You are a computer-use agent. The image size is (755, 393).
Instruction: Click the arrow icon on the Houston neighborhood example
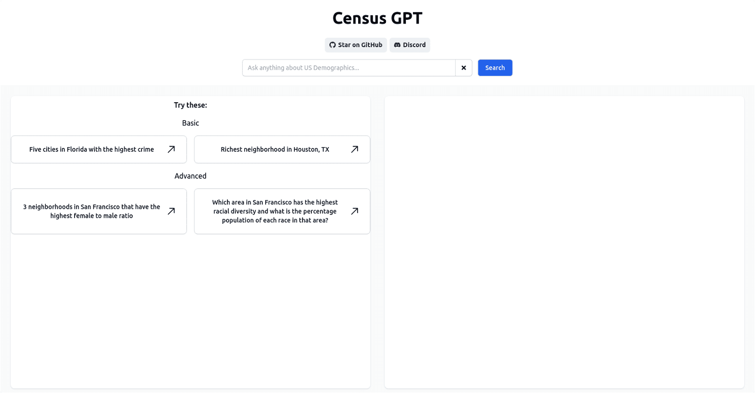354,149
